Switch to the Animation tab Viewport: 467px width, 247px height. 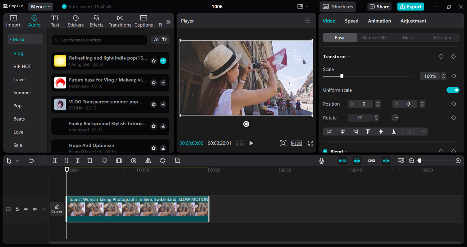379,21
